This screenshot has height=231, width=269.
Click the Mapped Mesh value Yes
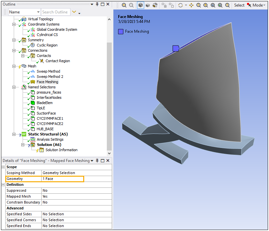click(45, 196)
